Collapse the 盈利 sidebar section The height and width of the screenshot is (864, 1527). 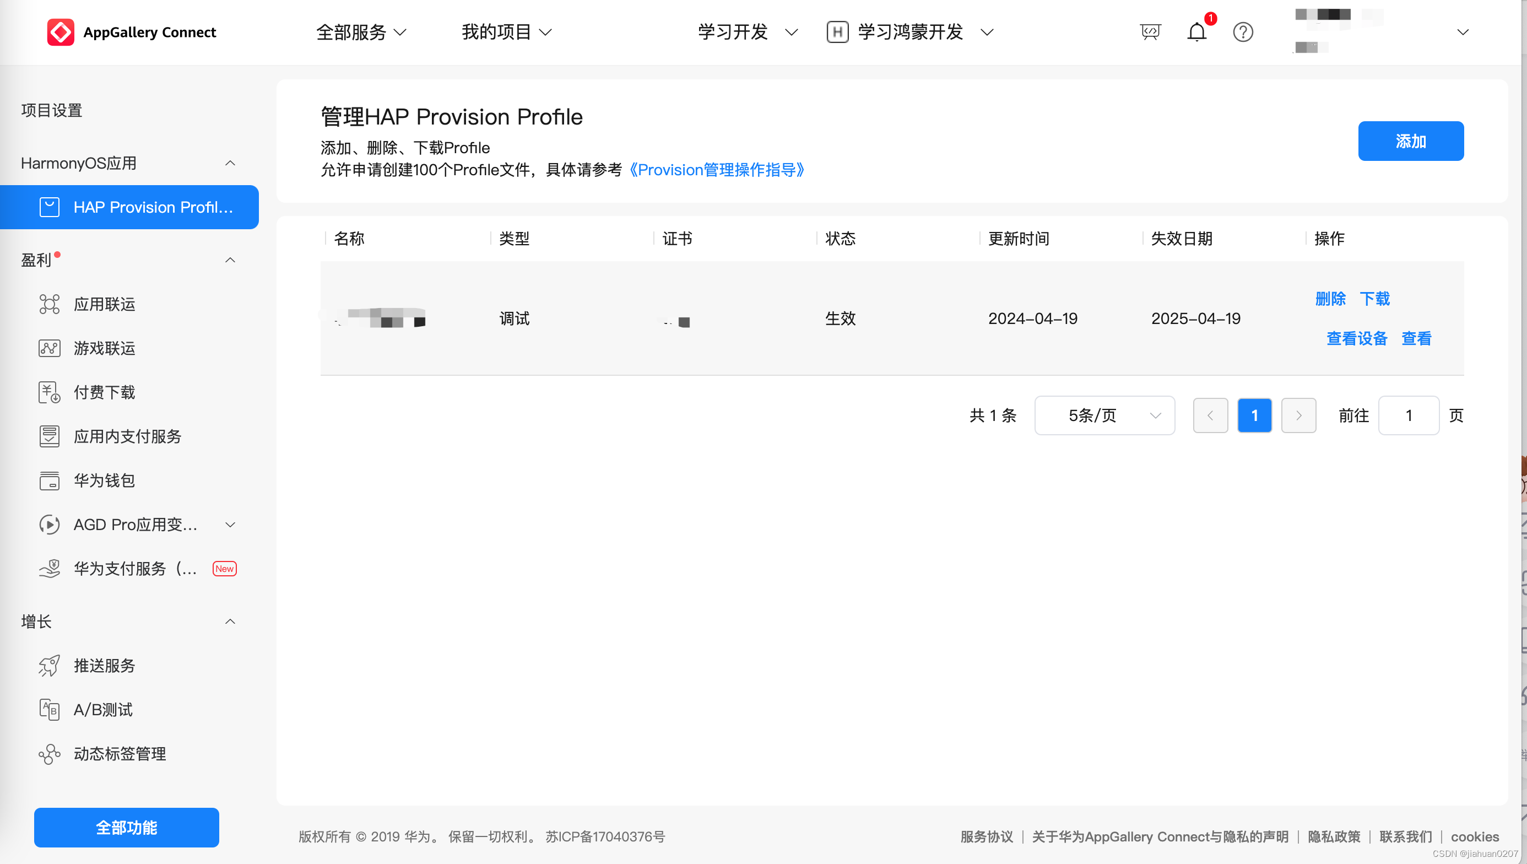point(230,260)
